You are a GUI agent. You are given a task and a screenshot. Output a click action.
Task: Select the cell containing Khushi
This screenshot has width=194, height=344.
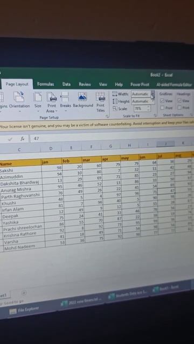point(22,202)
